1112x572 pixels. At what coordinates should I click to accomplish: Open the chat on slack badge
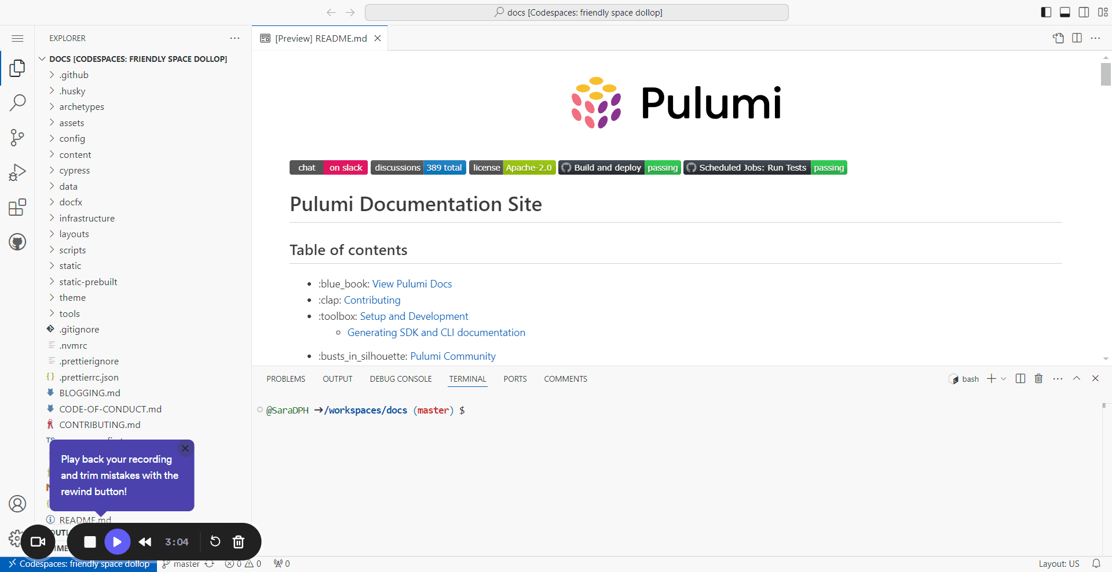coord(328,168)
